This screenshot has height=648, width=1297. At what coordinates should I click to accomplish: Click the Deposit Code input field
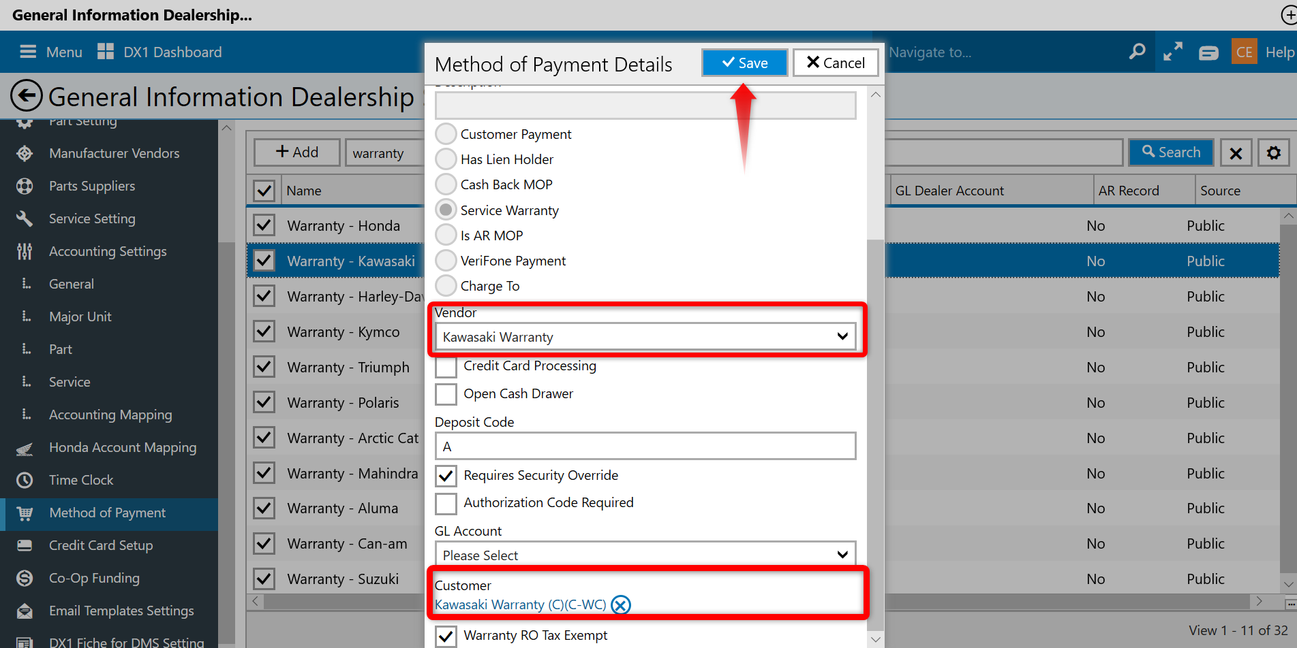point(645,447)
